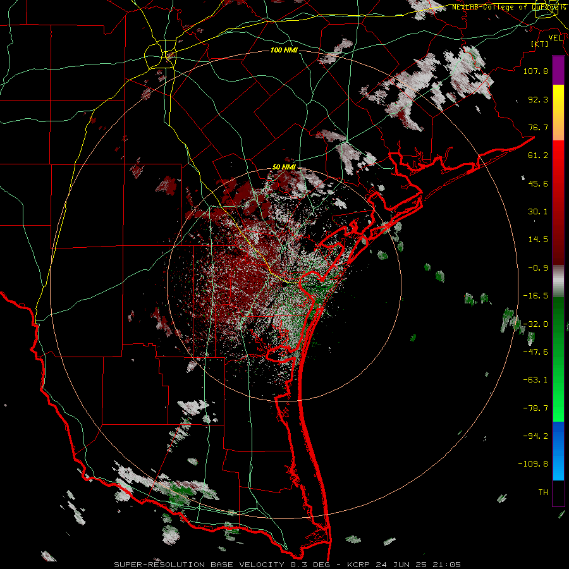Click the 50 NMI range ring label

pos(284,168)
